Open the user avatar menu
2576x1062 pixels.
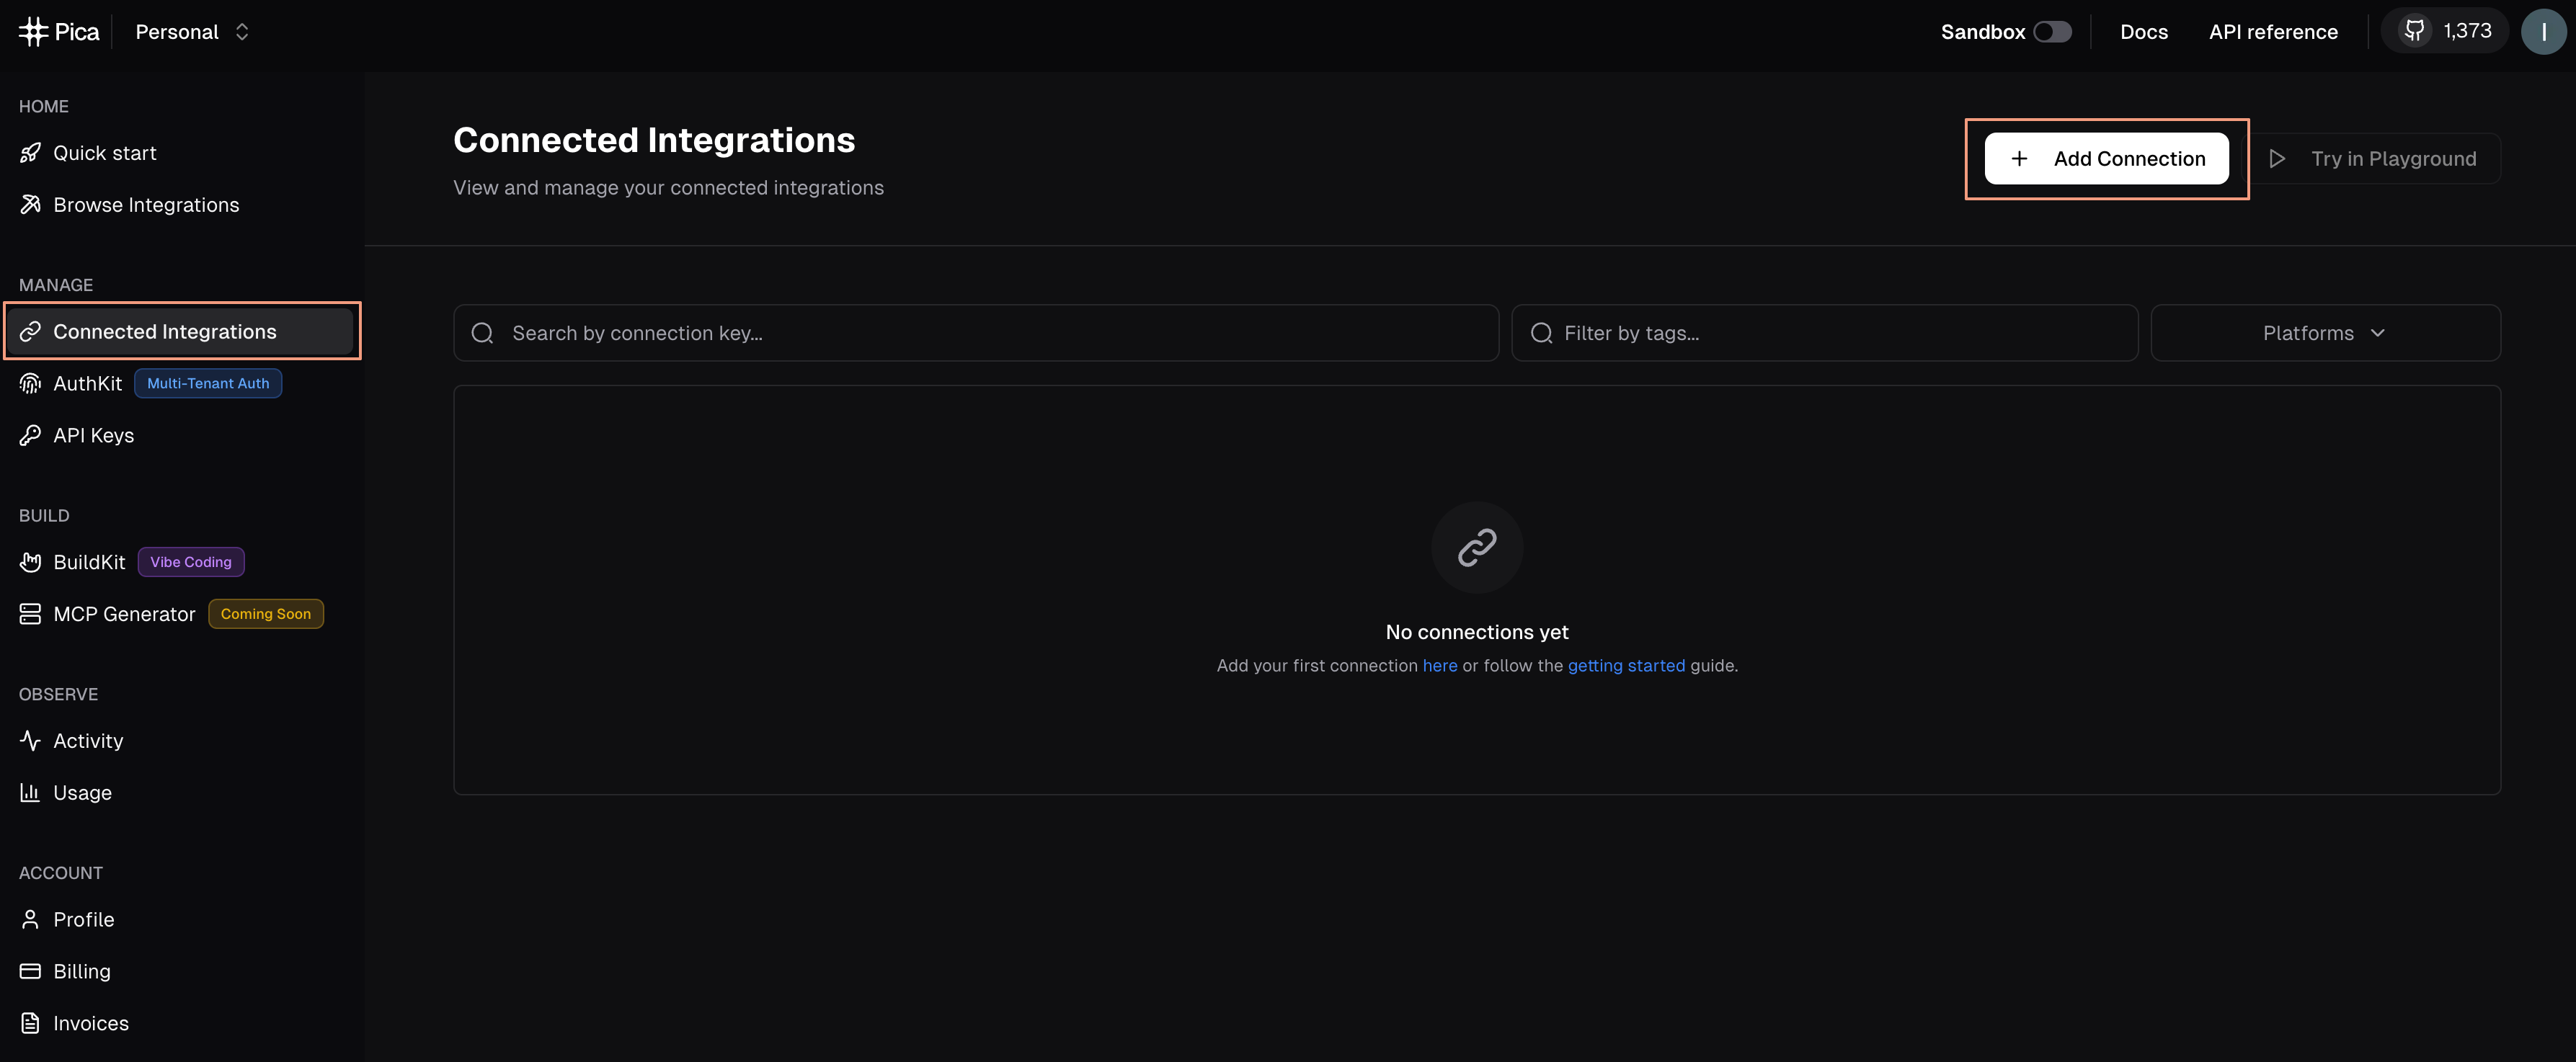(2542, 32)
